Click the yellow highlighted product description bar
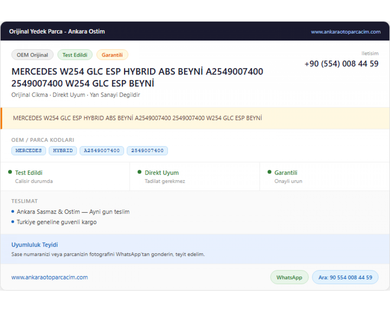Screen dimensions: 390x312 click(195, 118)
